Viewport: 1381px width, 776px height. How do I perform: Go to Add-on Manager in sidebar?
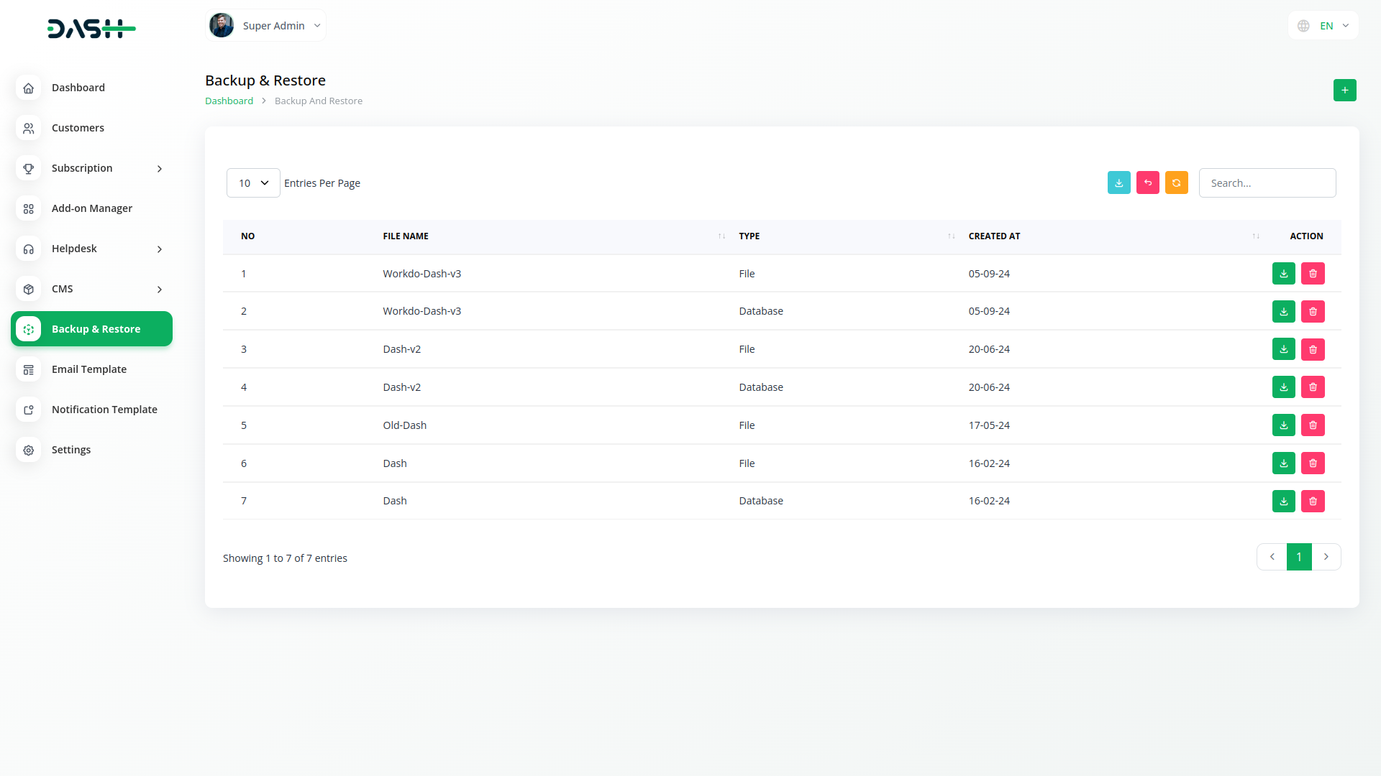pos(91,208)
